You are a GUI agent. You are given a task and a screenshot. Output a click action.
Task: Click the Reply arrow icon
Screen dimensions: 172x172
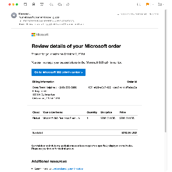pyautogui.click(x=51, y=4)
